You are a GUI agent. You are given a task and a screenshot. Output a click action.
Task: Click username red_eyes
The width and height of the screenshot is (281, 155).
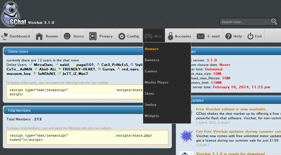click(x=130, y=69)
